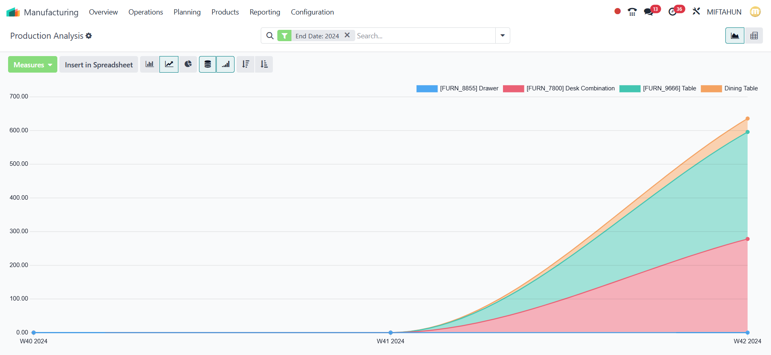Toggle cumulative chart option
The width and height of the screenshot is (771, 355).
pos(226,64)
